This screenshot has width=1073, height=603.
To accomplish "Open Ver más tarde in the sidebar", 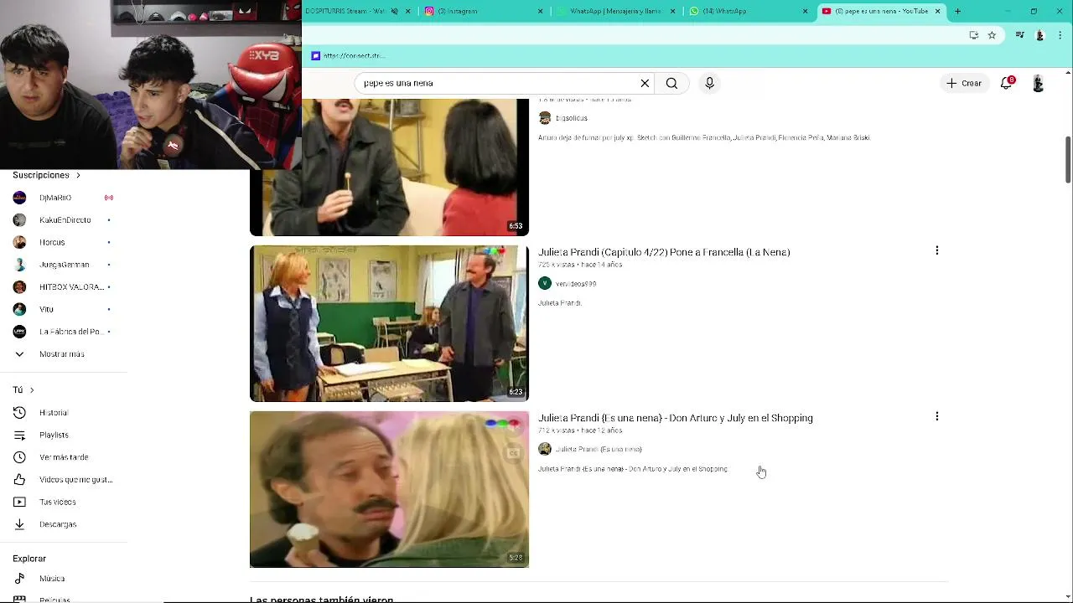I will point(64,457).
